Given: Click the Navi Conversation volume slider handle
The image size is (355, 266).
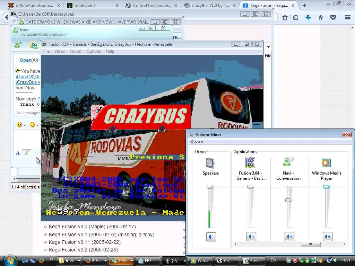Looking at the screenshot, I should (x=288, y=200).
